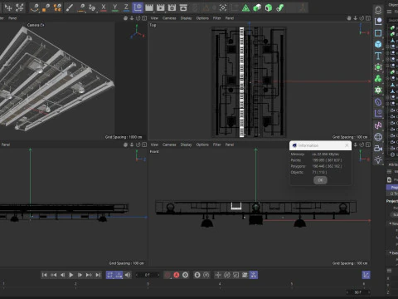Open Cameras menu in Top viewport
Screen dimensions: 398x299
[169, 18]
